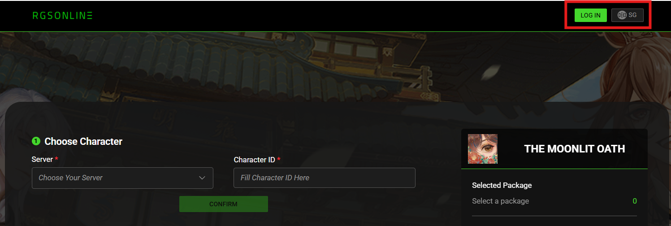Click the RGSONLINE logo
Viewport: 671px width, 226px height.
click(x=62, y=16)
